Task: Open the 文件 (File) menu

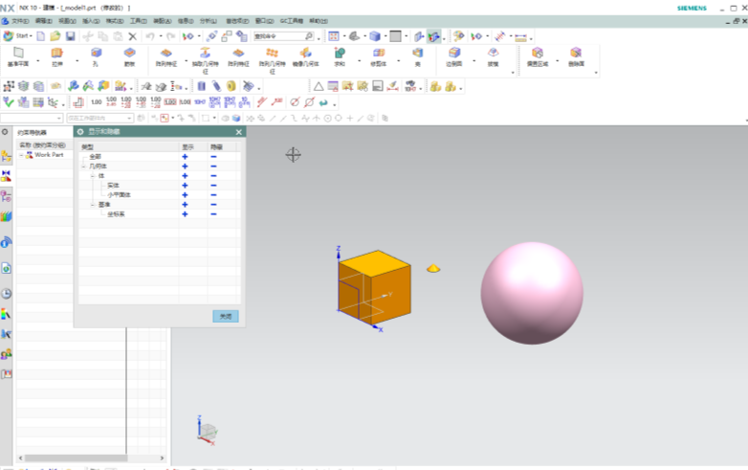Action: tap(19, 20)
